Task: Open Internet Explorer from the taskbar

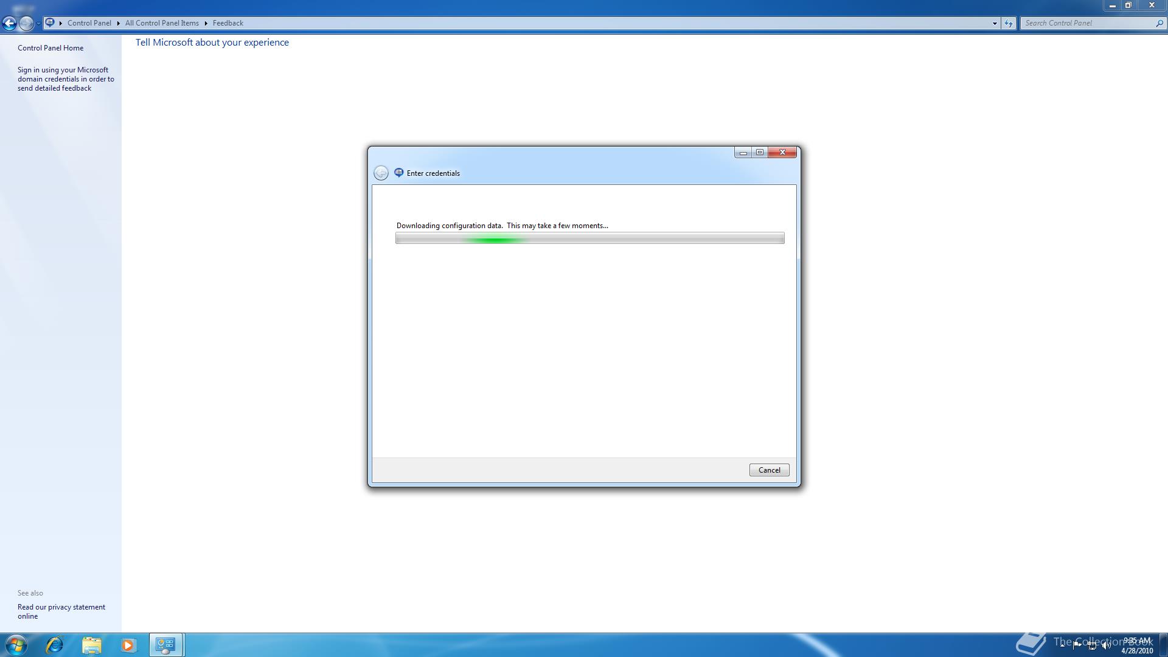Action: coord(55,645)
